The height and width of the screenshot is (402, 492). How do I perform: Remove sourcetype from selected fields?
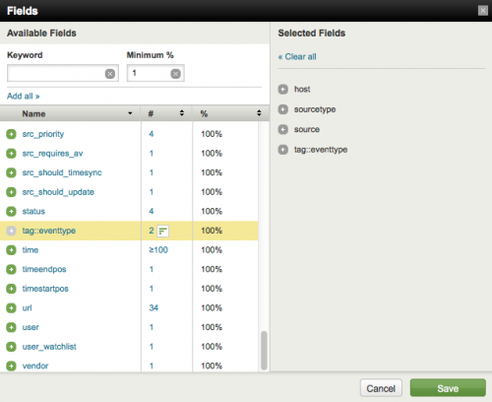pos(283,109)
